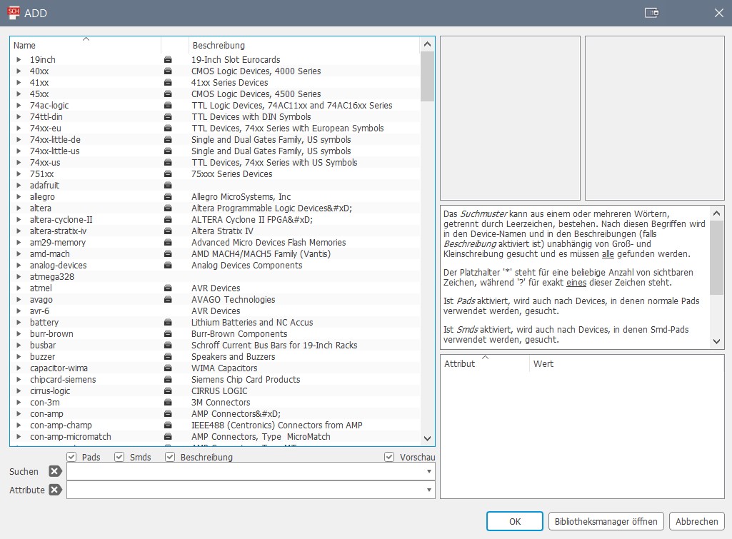The height and width of the screenshot is (539, 732).
Task: Close the ADD dialog window
Action: [719, 13]
